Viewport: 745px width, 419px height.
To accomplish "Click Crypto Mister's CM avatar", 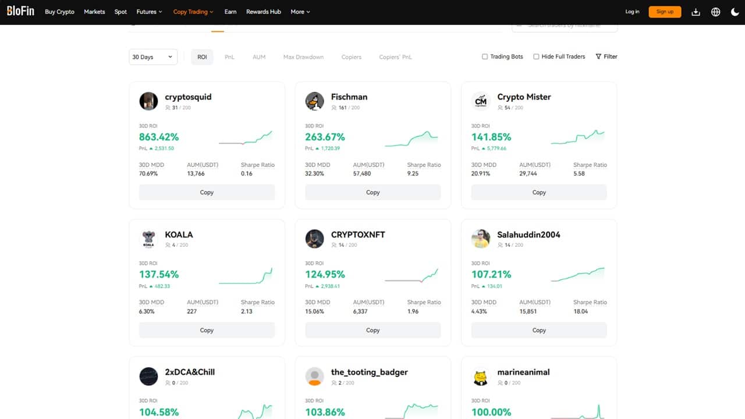I will 481,101.
